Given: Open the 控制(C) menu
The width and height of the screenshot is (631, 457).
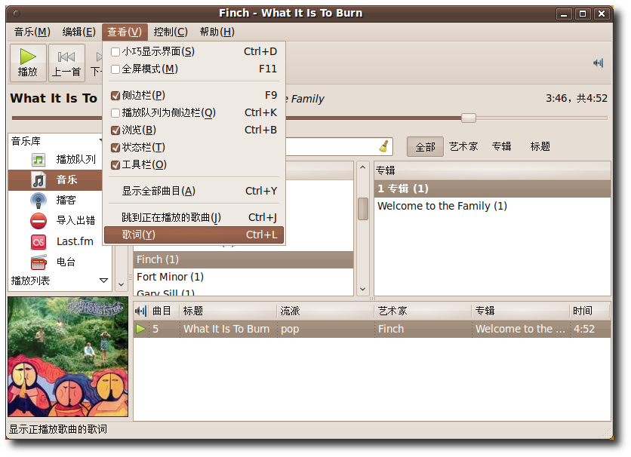Looking at the screenshot, I should [171, 32].
